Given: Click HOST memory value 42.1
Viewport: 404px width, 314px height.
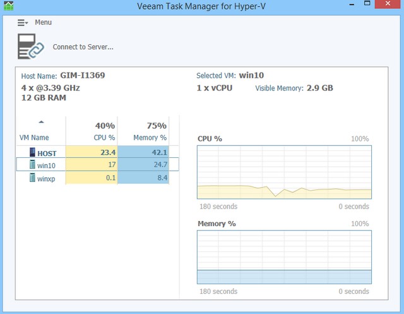Looking at the screenshot, I should click(x=160, y=152).
